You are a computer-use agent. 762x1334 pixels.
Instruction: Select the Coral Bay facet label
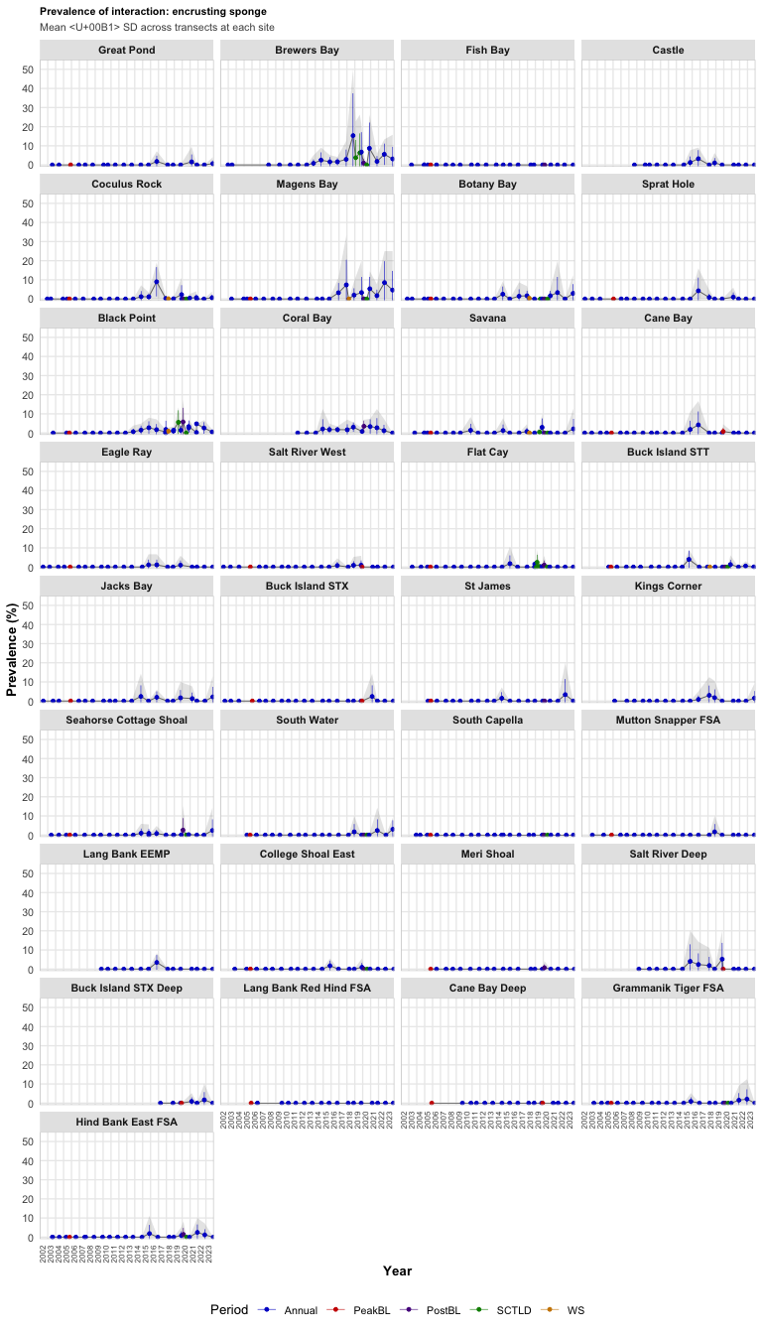[308, 318]
